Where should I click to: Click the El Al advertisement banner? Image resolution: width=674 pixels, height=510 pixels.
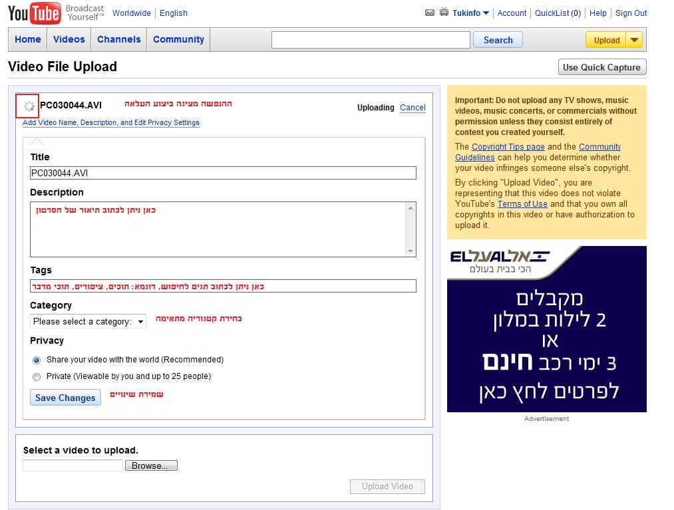pos(546,329)
